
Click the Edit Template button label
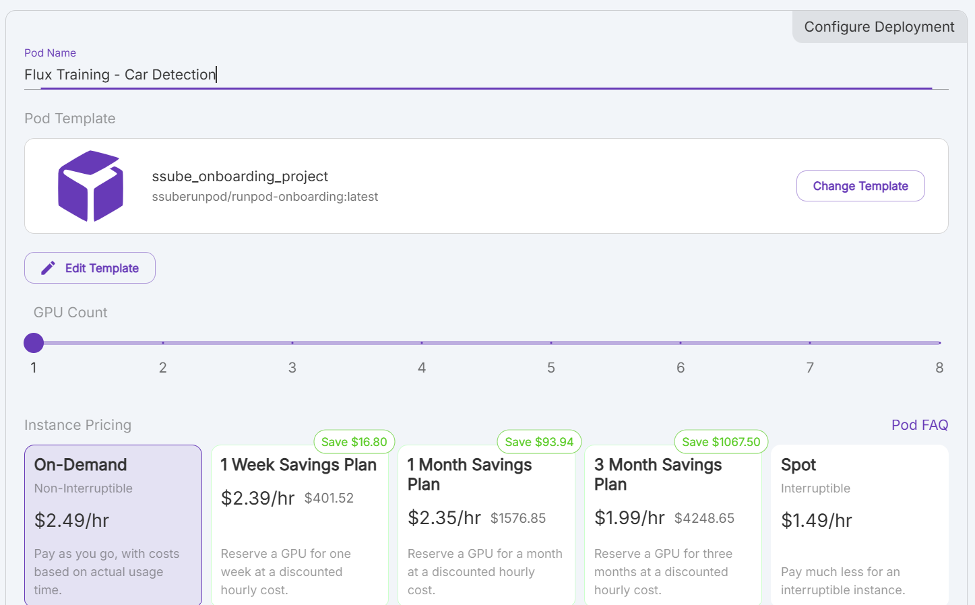(x=102, y=268)
